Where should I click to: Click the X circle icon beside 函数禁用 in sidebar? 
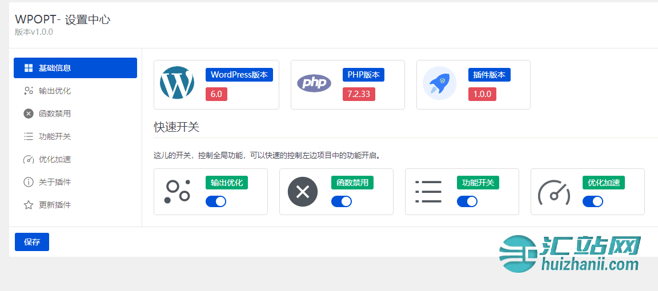pyautogui.click(x=29, y=114)
